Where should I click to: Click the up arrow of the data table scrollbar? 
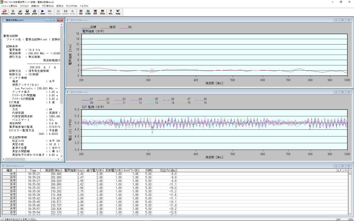click(350, 170)
